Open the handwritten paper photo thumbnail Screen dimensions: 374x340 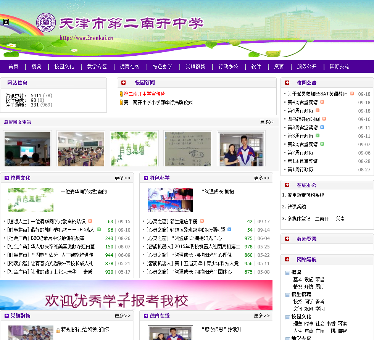(188, 149)
